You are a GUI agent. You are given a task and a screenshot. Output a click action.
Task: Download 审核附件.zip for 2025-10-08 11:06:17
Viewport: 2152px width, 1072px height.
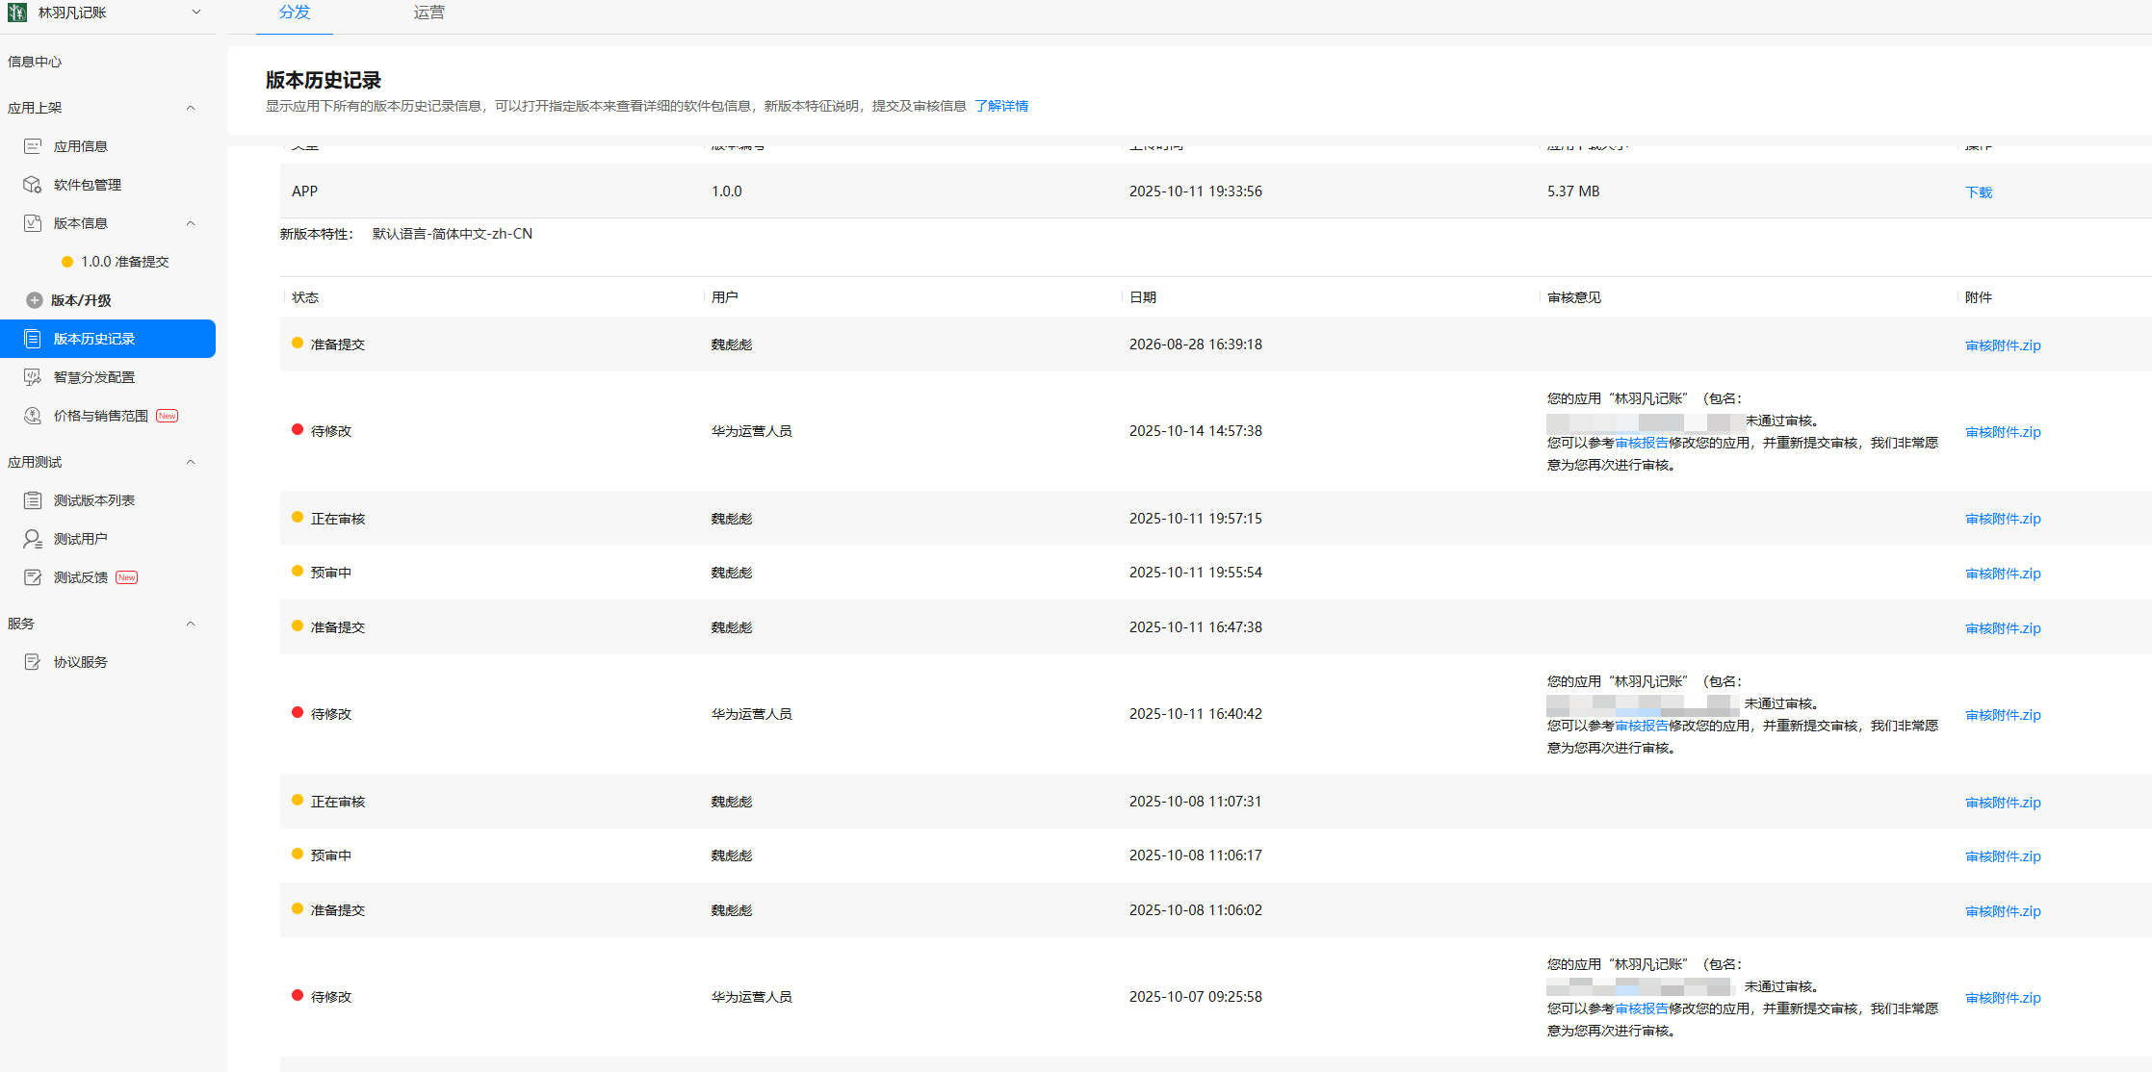pyautogui.click(x=2003, y=856)
